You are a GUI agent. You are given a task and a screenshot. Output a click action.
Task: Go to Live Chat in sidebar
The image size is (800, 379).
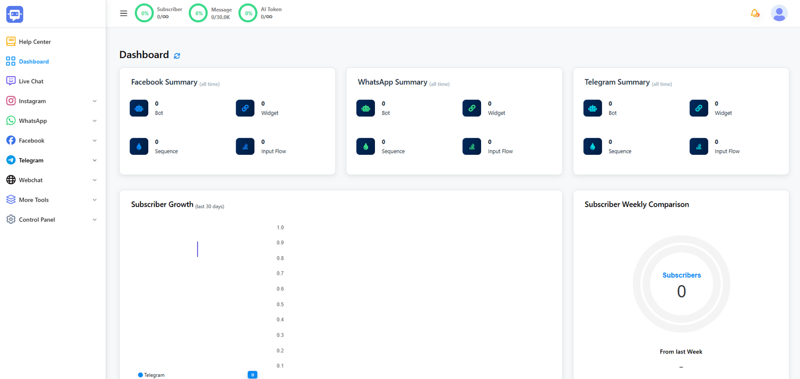click(x=31, y=81)
